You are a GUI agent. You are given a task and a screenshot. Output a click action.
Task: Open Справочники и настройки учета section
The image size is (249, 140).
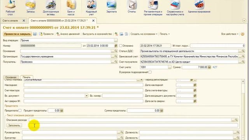(175, 8)
